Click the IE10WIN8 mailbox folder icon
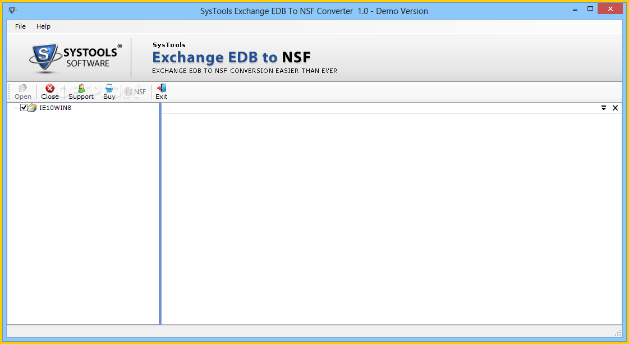The width and height of the screenshot is (629, 344). click(x=33, y=108)
